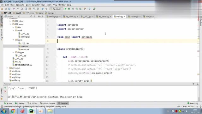Open the Python Console tool button

coord(47,103)
